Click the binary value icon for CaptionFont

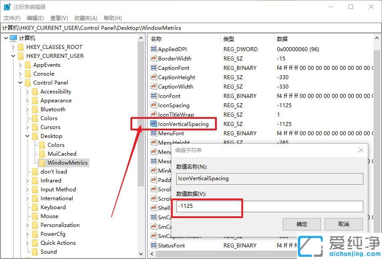coord(153,68)
